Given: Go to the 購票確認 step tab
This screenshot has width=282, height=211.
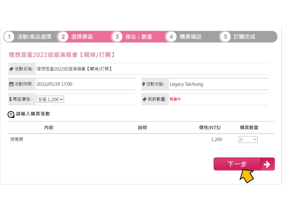Looking at the screenshot, I should 190,37.
